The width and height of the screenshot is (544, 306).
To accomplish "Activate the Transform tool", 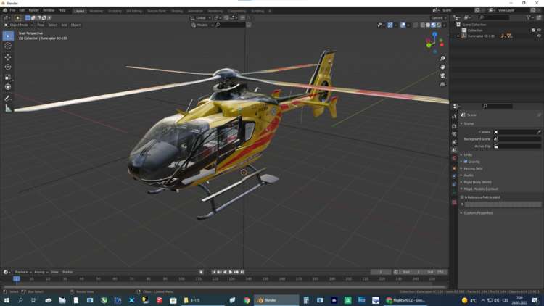I will [8, 87].
